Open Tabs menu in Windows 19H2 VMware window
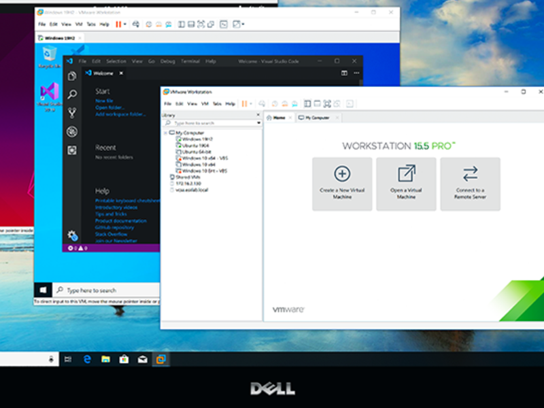Image resolution: width=544 pixels, height=408 pixels. (x=91, y=24)
